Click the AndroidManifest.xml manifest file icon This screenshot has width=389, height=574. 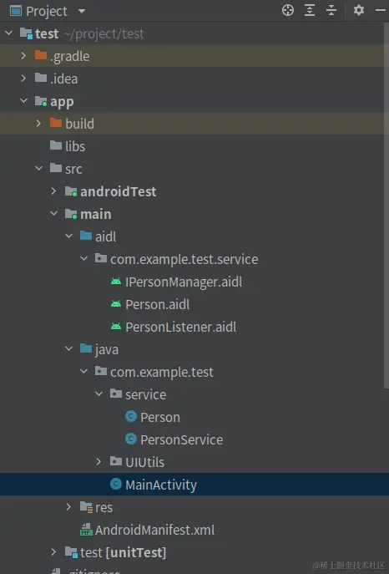86,530
